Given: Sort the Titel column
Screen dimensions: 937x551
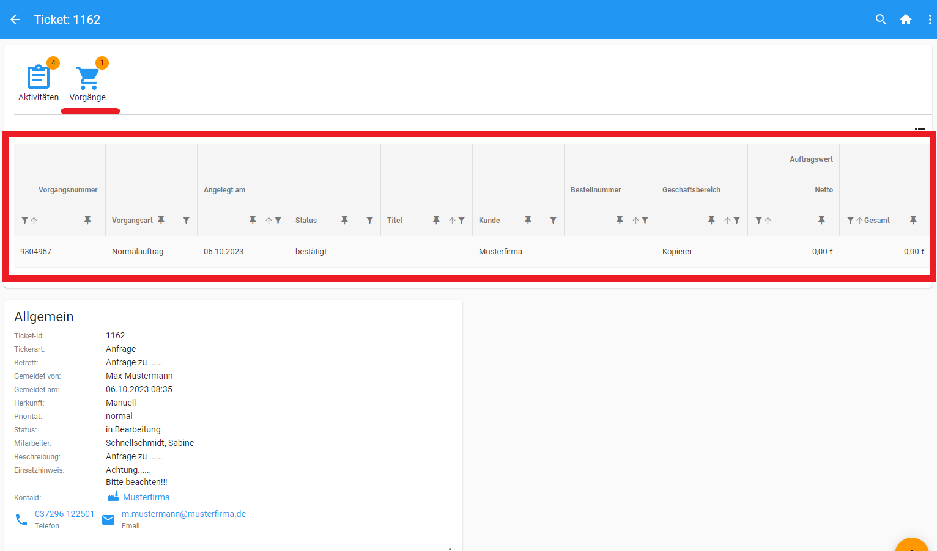Looking at the screenshot, I should 452,221.
